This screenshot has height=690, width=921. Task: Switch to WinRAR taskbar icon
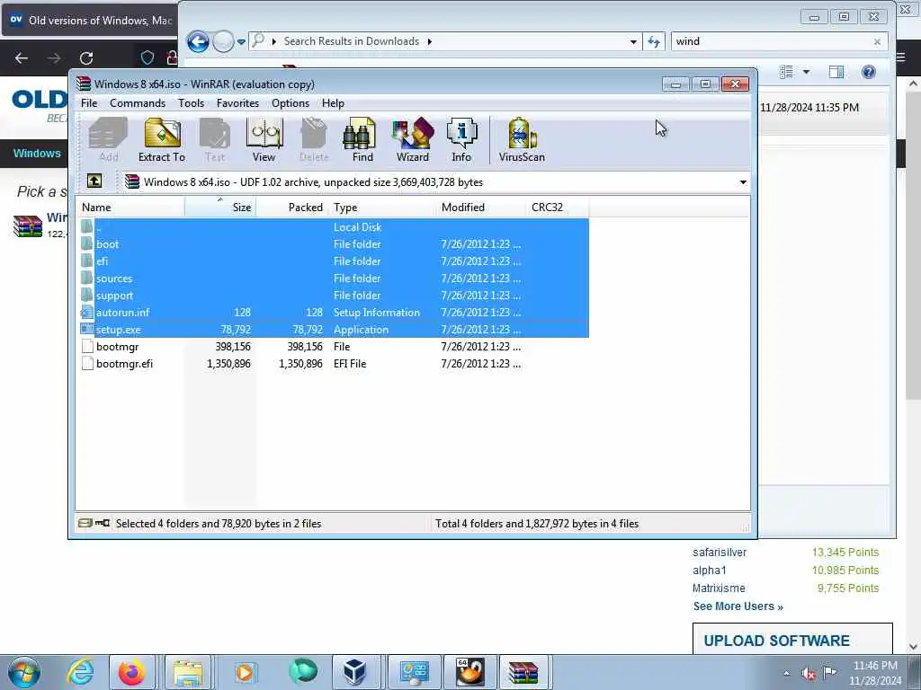coord(523,672)
